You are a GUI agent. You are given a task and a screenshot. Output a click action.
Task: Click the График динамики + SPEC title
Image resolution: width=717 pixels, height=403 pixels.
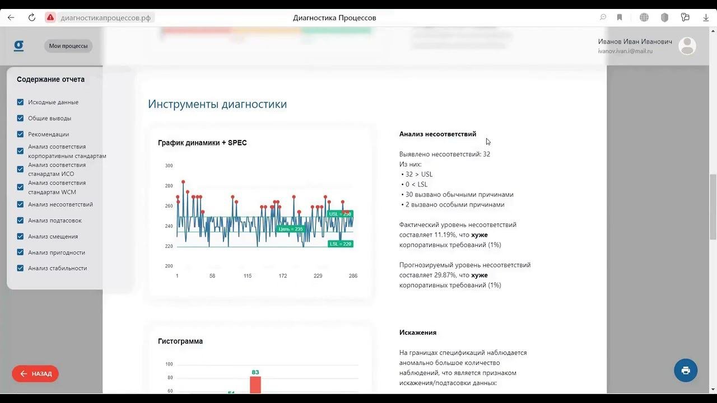(x=202, y=143)
